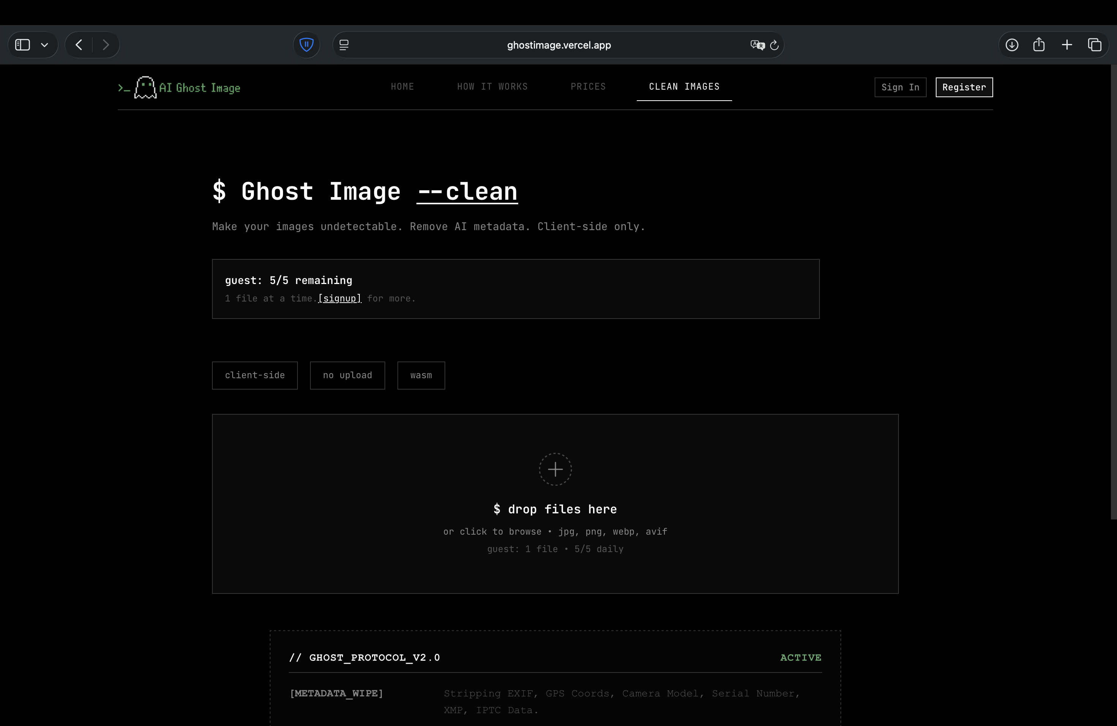Image resolution: width=1117 pixels, height=726 pixels.
Task: Open the Share menu
Action: 1039,44
